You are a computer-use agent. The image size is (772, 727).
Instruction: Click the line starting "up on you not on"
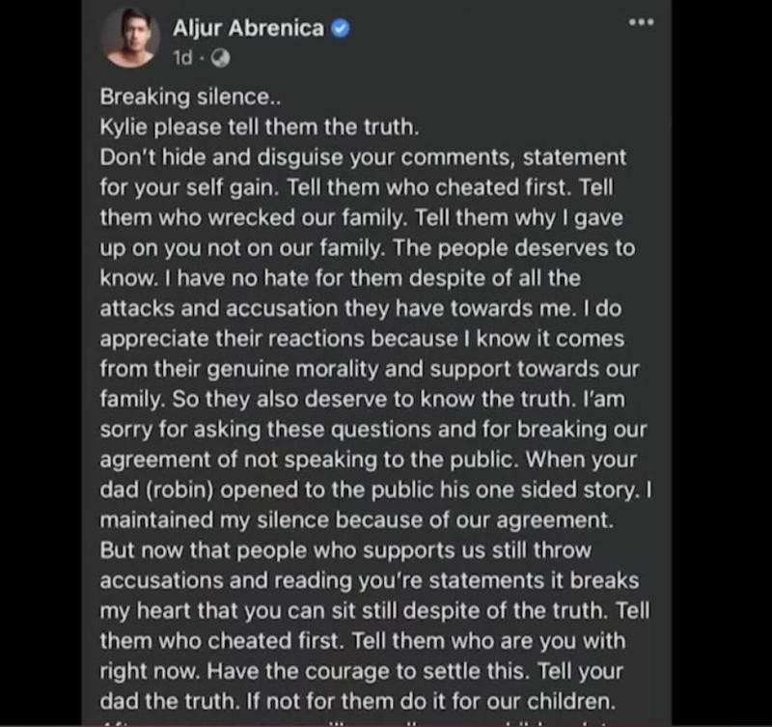point(367,247)
